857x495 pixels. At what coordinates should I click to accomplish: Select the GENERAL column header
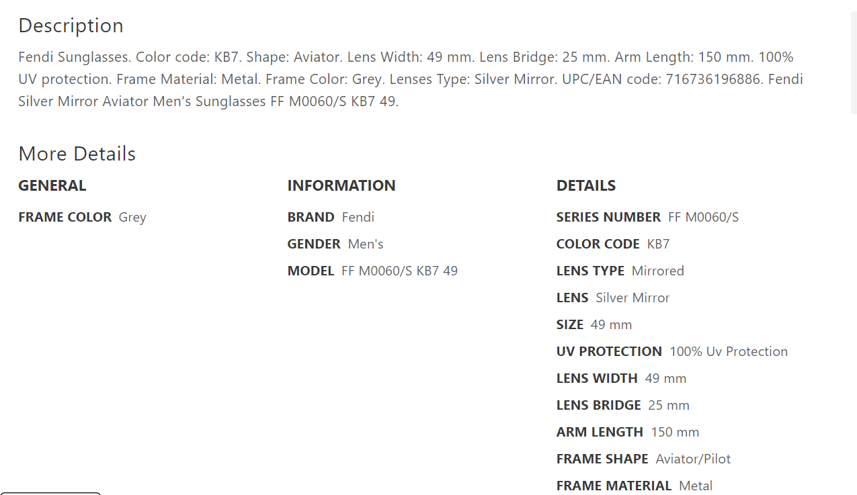(x=52, y=185)
